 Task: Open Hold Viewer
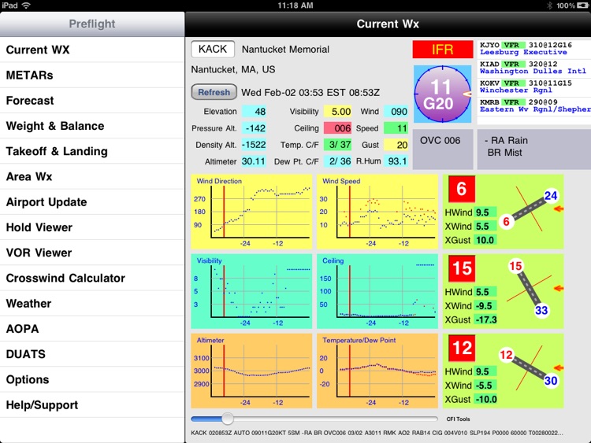[x=92, y=227]
